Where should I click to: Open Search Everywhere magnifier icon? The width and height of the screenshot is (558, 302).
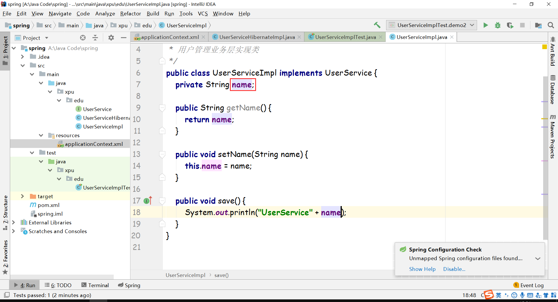click(x=551, y=25)
